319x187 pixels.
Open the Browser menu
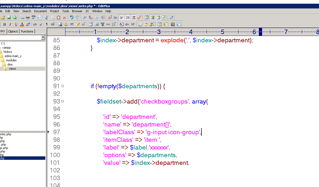click(x=77, y=11)
